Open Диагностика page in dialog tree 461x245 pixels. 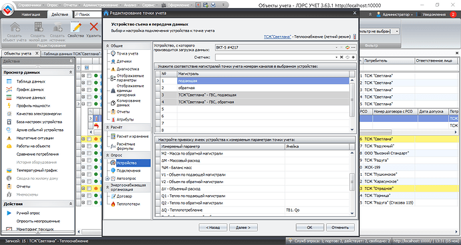coord(128,69)
